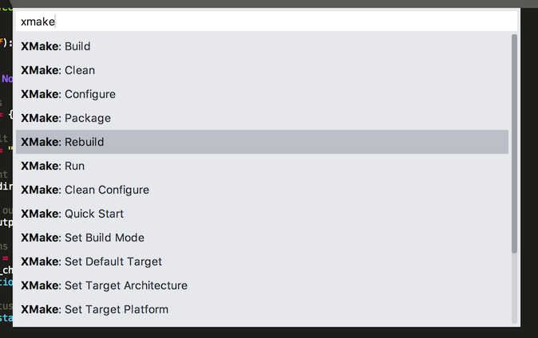Screen dimensions: 538x338
Task: Click cyan code text at editor's bottom-left
Action: point(6,318)
